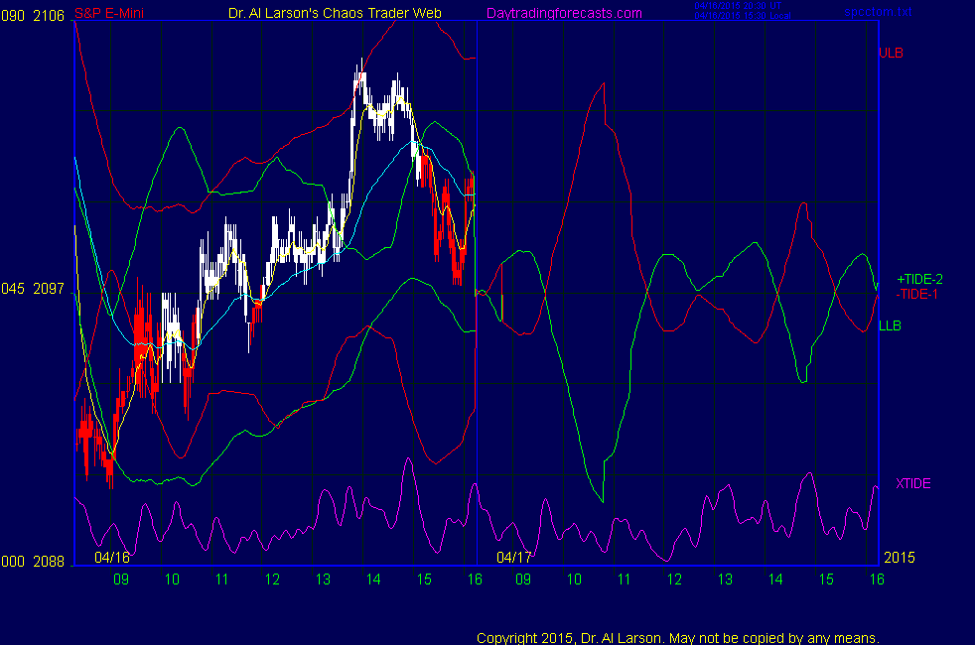Click the 2106 price axis label

(x=50, y=13)
